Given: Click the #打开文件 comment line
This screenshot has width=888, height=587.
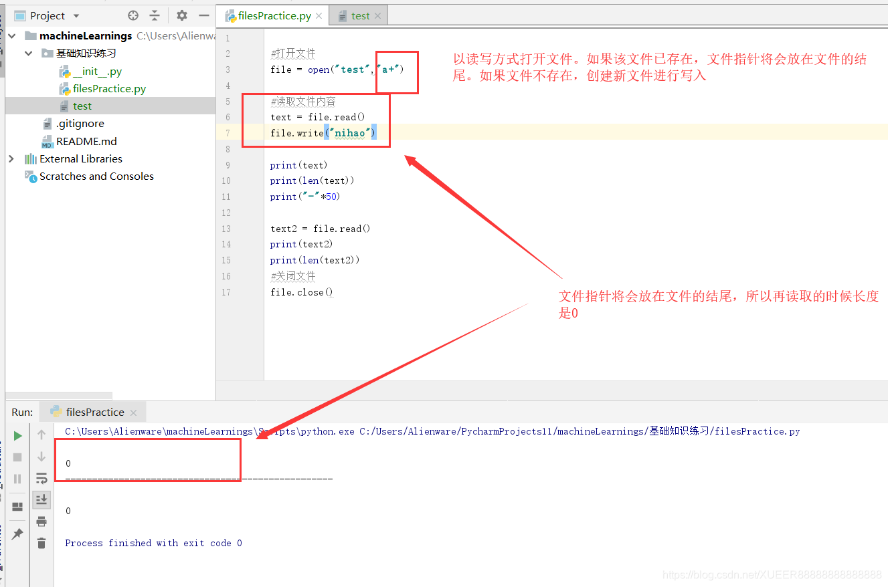Looking at the screenshot, I should (293, 53).
